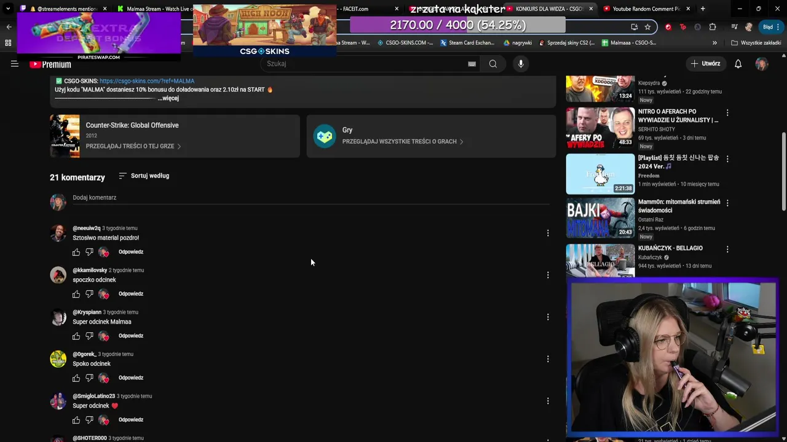Image resolution: width=787 pixels, height=442 pixels.
Task: Open options menu for @0gorek_ comment
Action: [548, 359]
